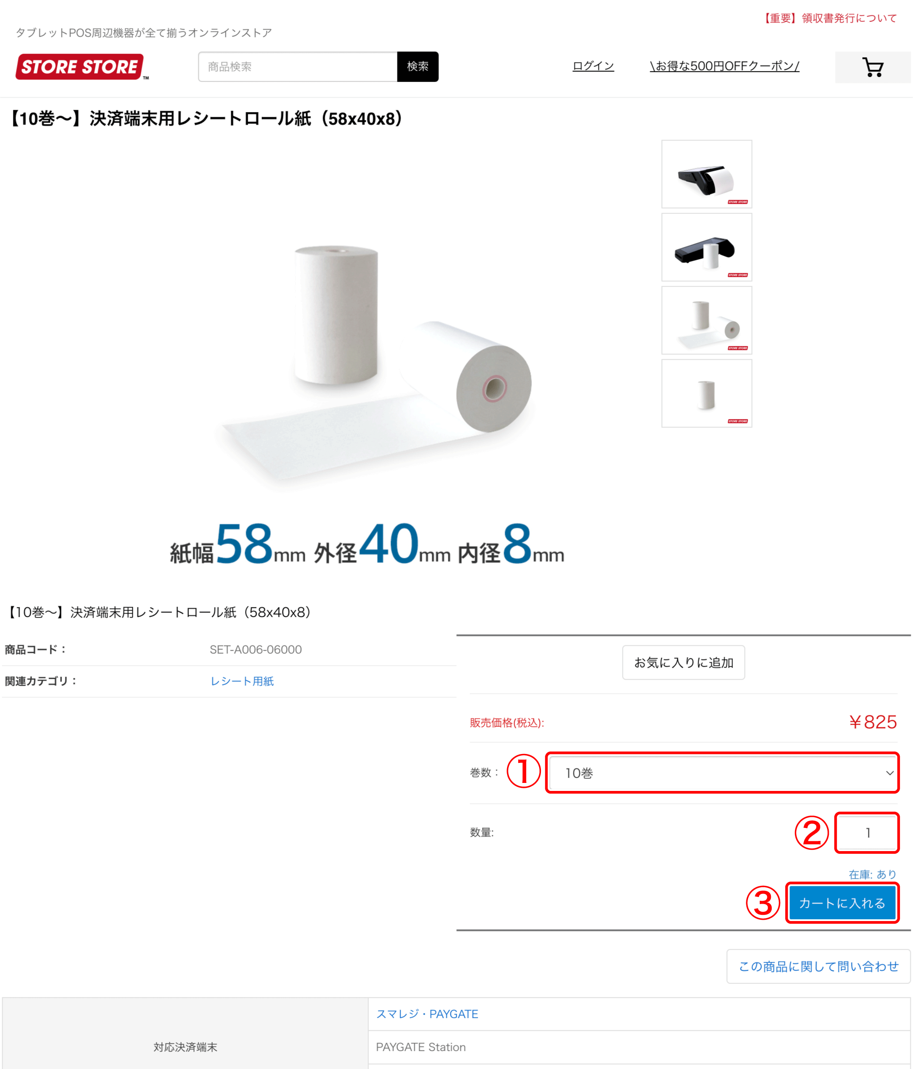
Task: Click the STORE STORE logo
Action: coord(82,67)
